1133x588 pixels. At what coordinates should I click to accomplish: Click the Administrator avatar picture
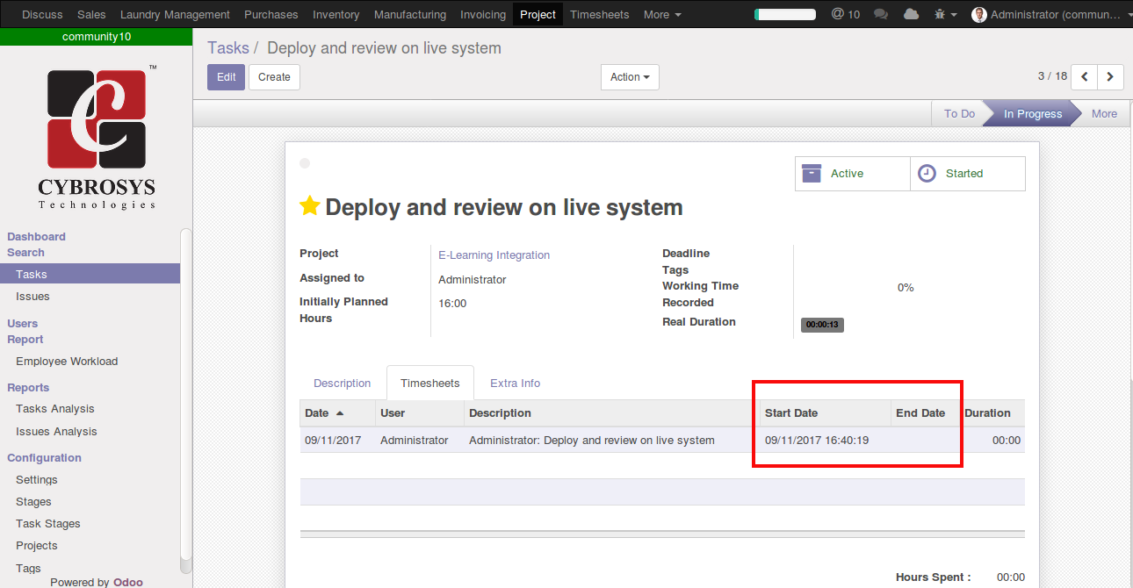[979, 15]
